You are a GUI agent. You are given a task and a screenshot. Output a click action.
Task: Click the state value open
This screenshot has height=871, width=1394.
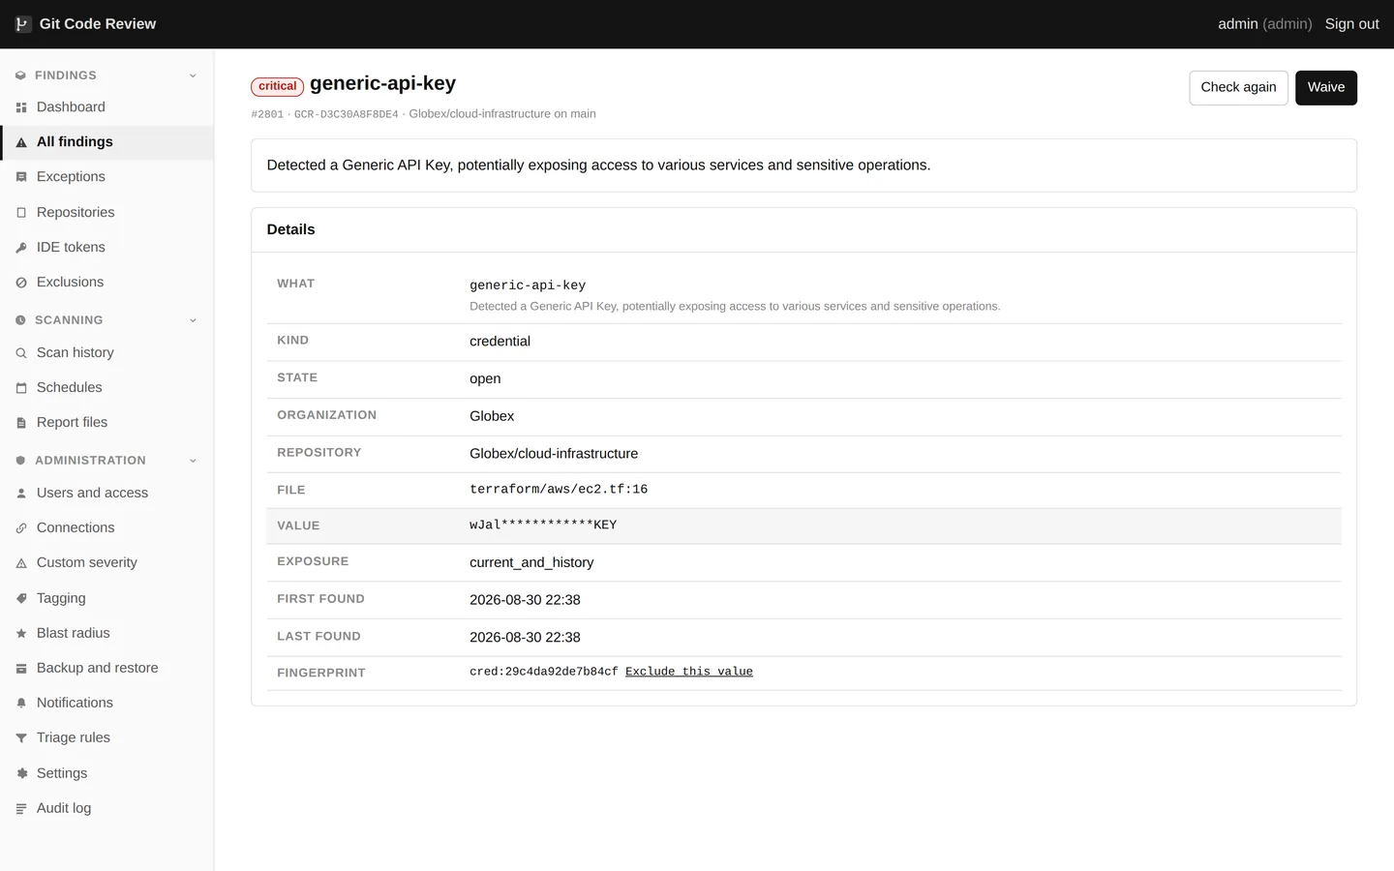(485, 379)
